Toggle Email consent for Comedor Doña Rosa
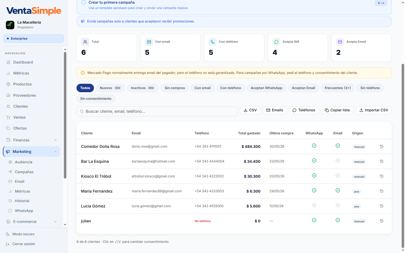Viewport: 405px width, 253px height. [x=338, y=146]
